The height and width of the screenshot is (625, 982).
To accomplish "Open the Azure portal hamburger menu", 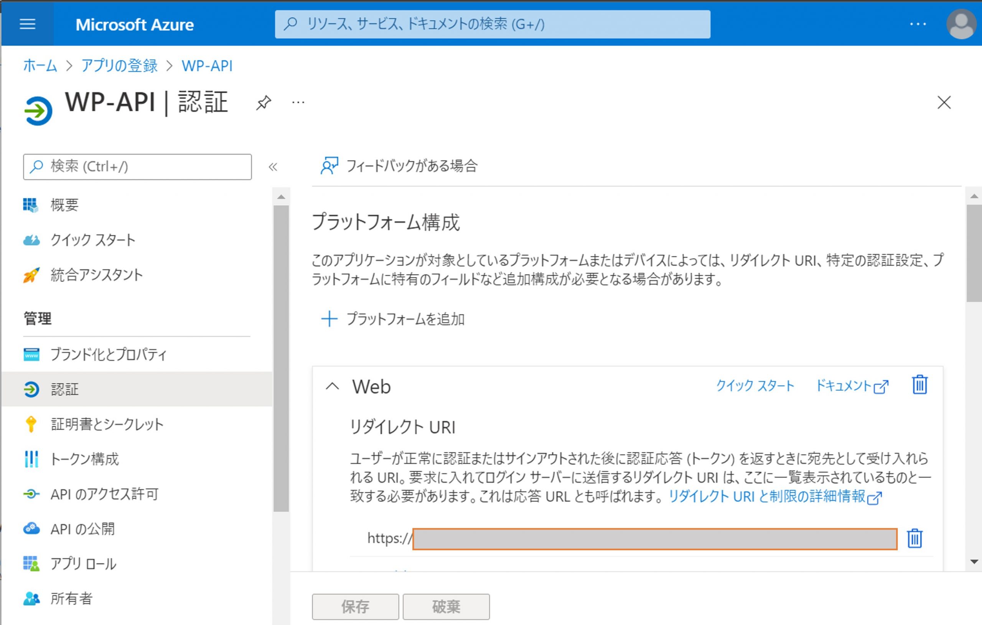I will coord(27,24).
